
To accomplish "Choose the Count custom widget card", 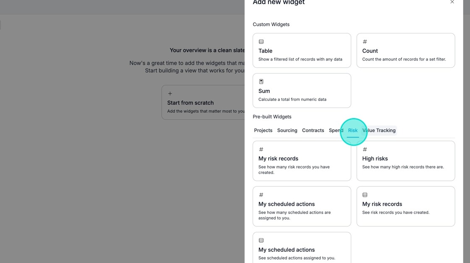I will click(x=405, y=50).
